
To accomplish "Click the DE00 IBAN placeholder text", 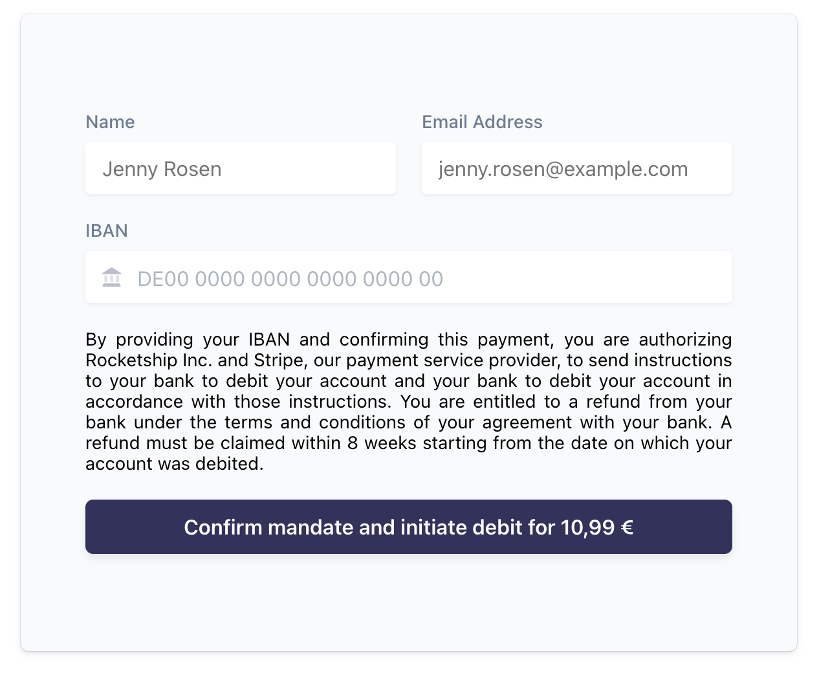I will [290, 279].
